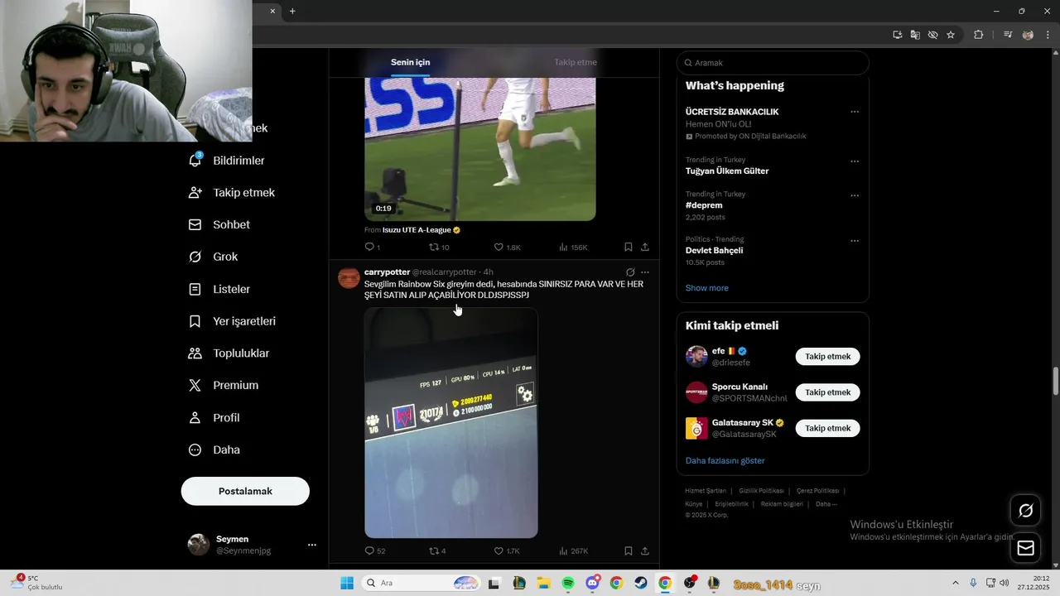Open the X Premium sidebar item
This screenshot has width=1060, height=596.
(x=224, y=385)
